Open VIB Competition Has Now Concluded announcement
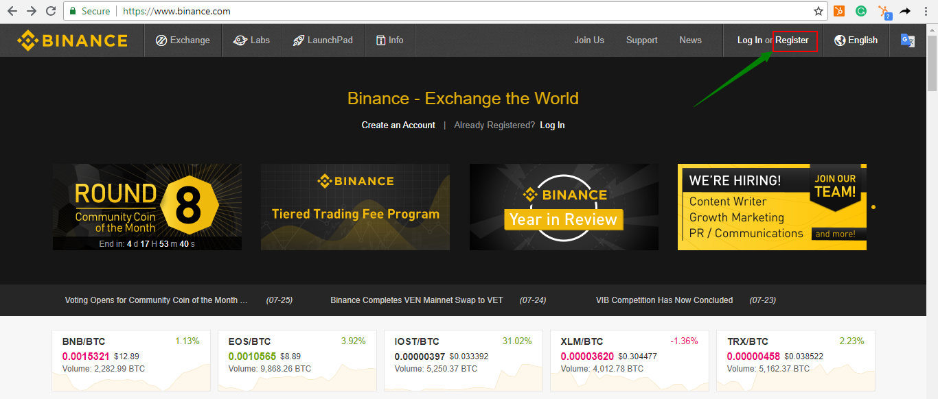This screenshot has height=399, width=938. click(x=664, y=300)
